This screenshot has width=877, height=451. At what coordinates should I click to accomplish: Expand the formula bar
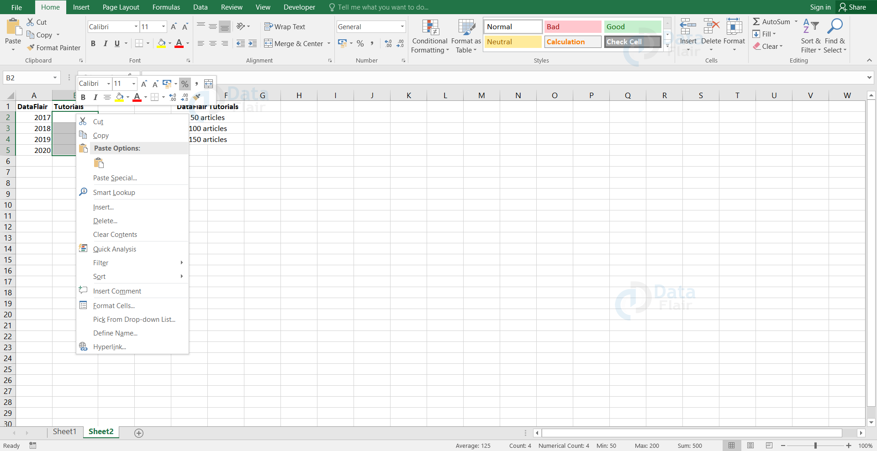pos(869,78)
